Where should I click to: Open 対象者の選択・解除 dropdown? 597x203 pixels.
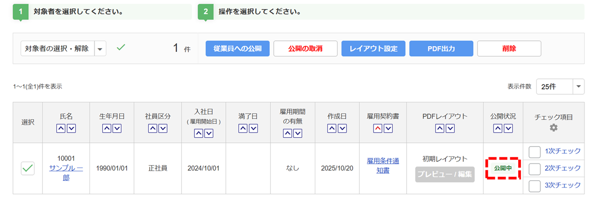pos(101,48)
